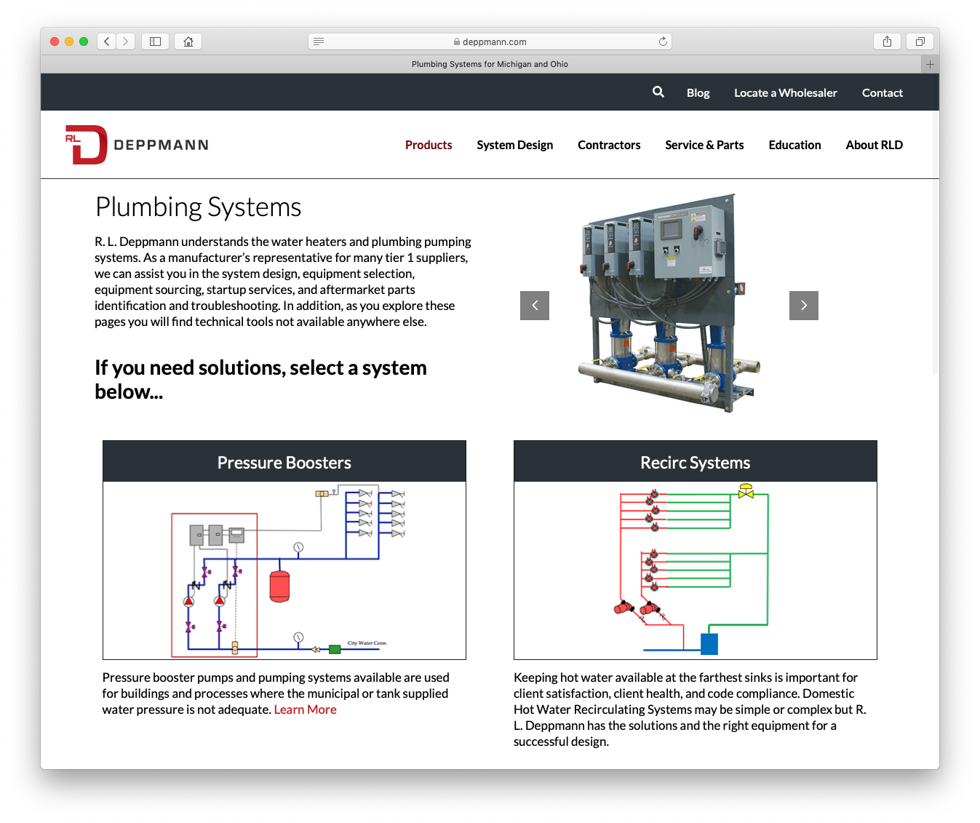The height and width of the screenshot is (823, 980).
Task: Reload the page with refresh icon
Action: pyautogui.click(x=663, y=41)
